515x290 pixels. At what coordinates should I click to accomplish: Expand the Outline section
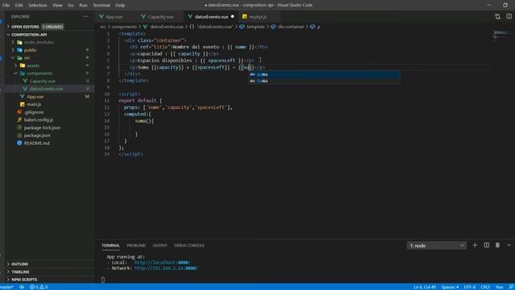pyautogui.click(x=19, y=264)
